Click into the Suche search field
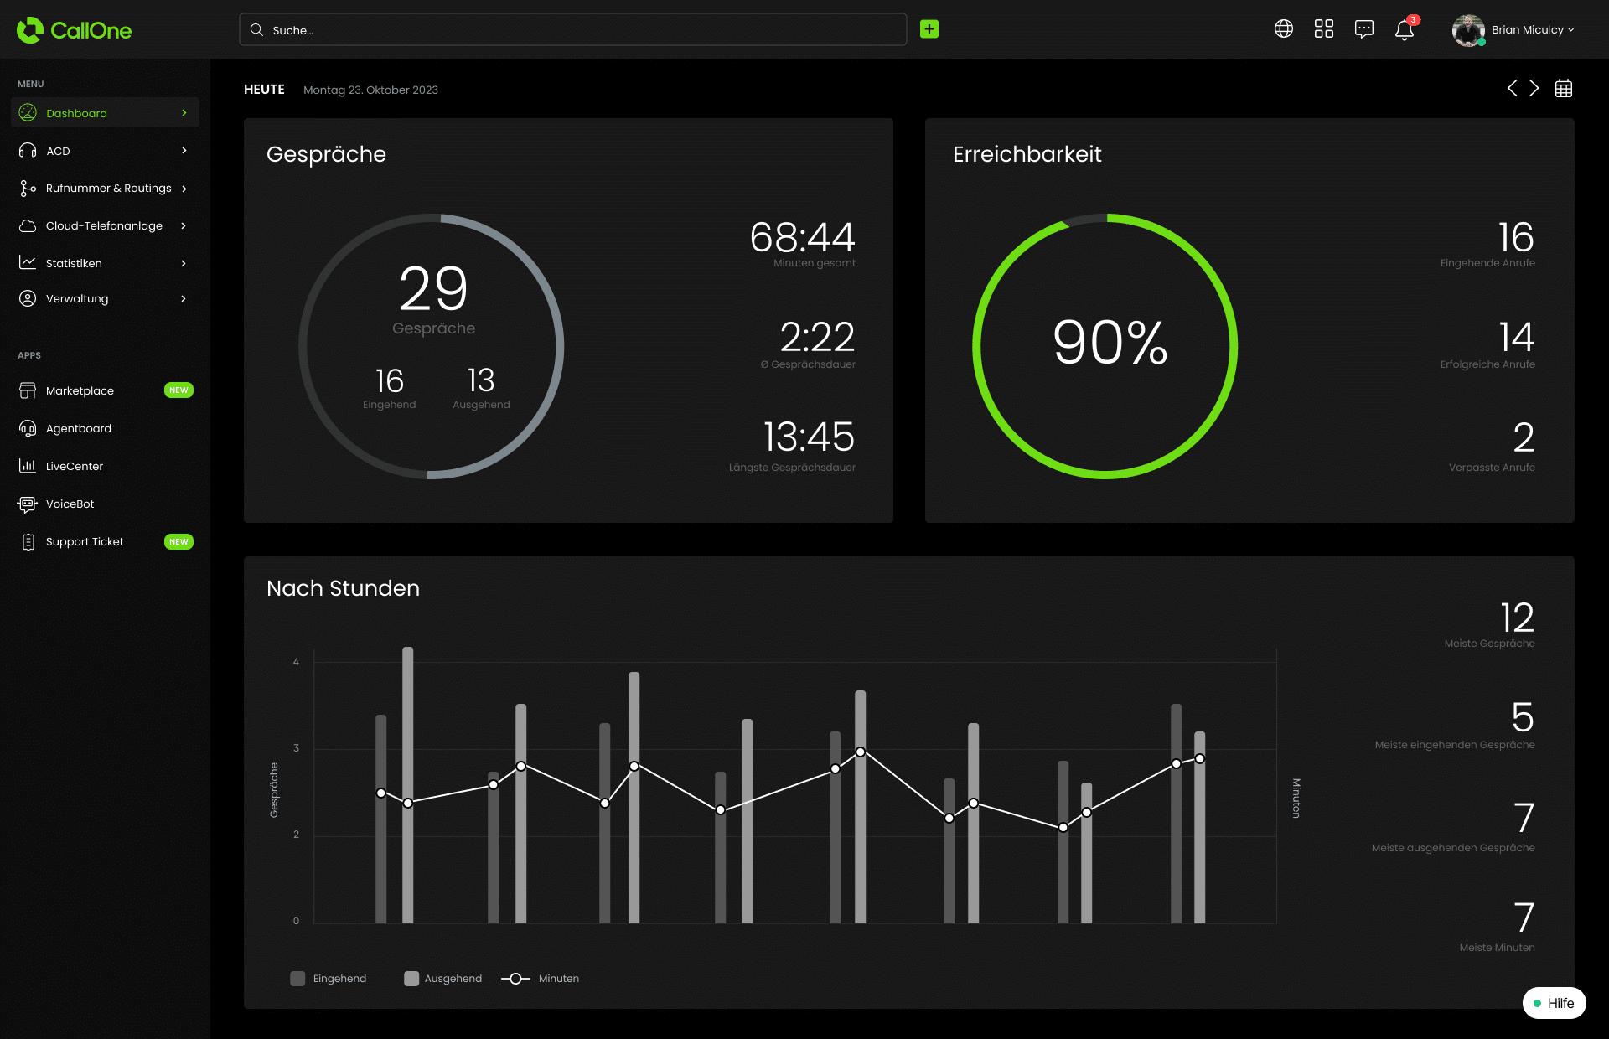Viewport: 1609px width, 1039px height. (573, 29)
